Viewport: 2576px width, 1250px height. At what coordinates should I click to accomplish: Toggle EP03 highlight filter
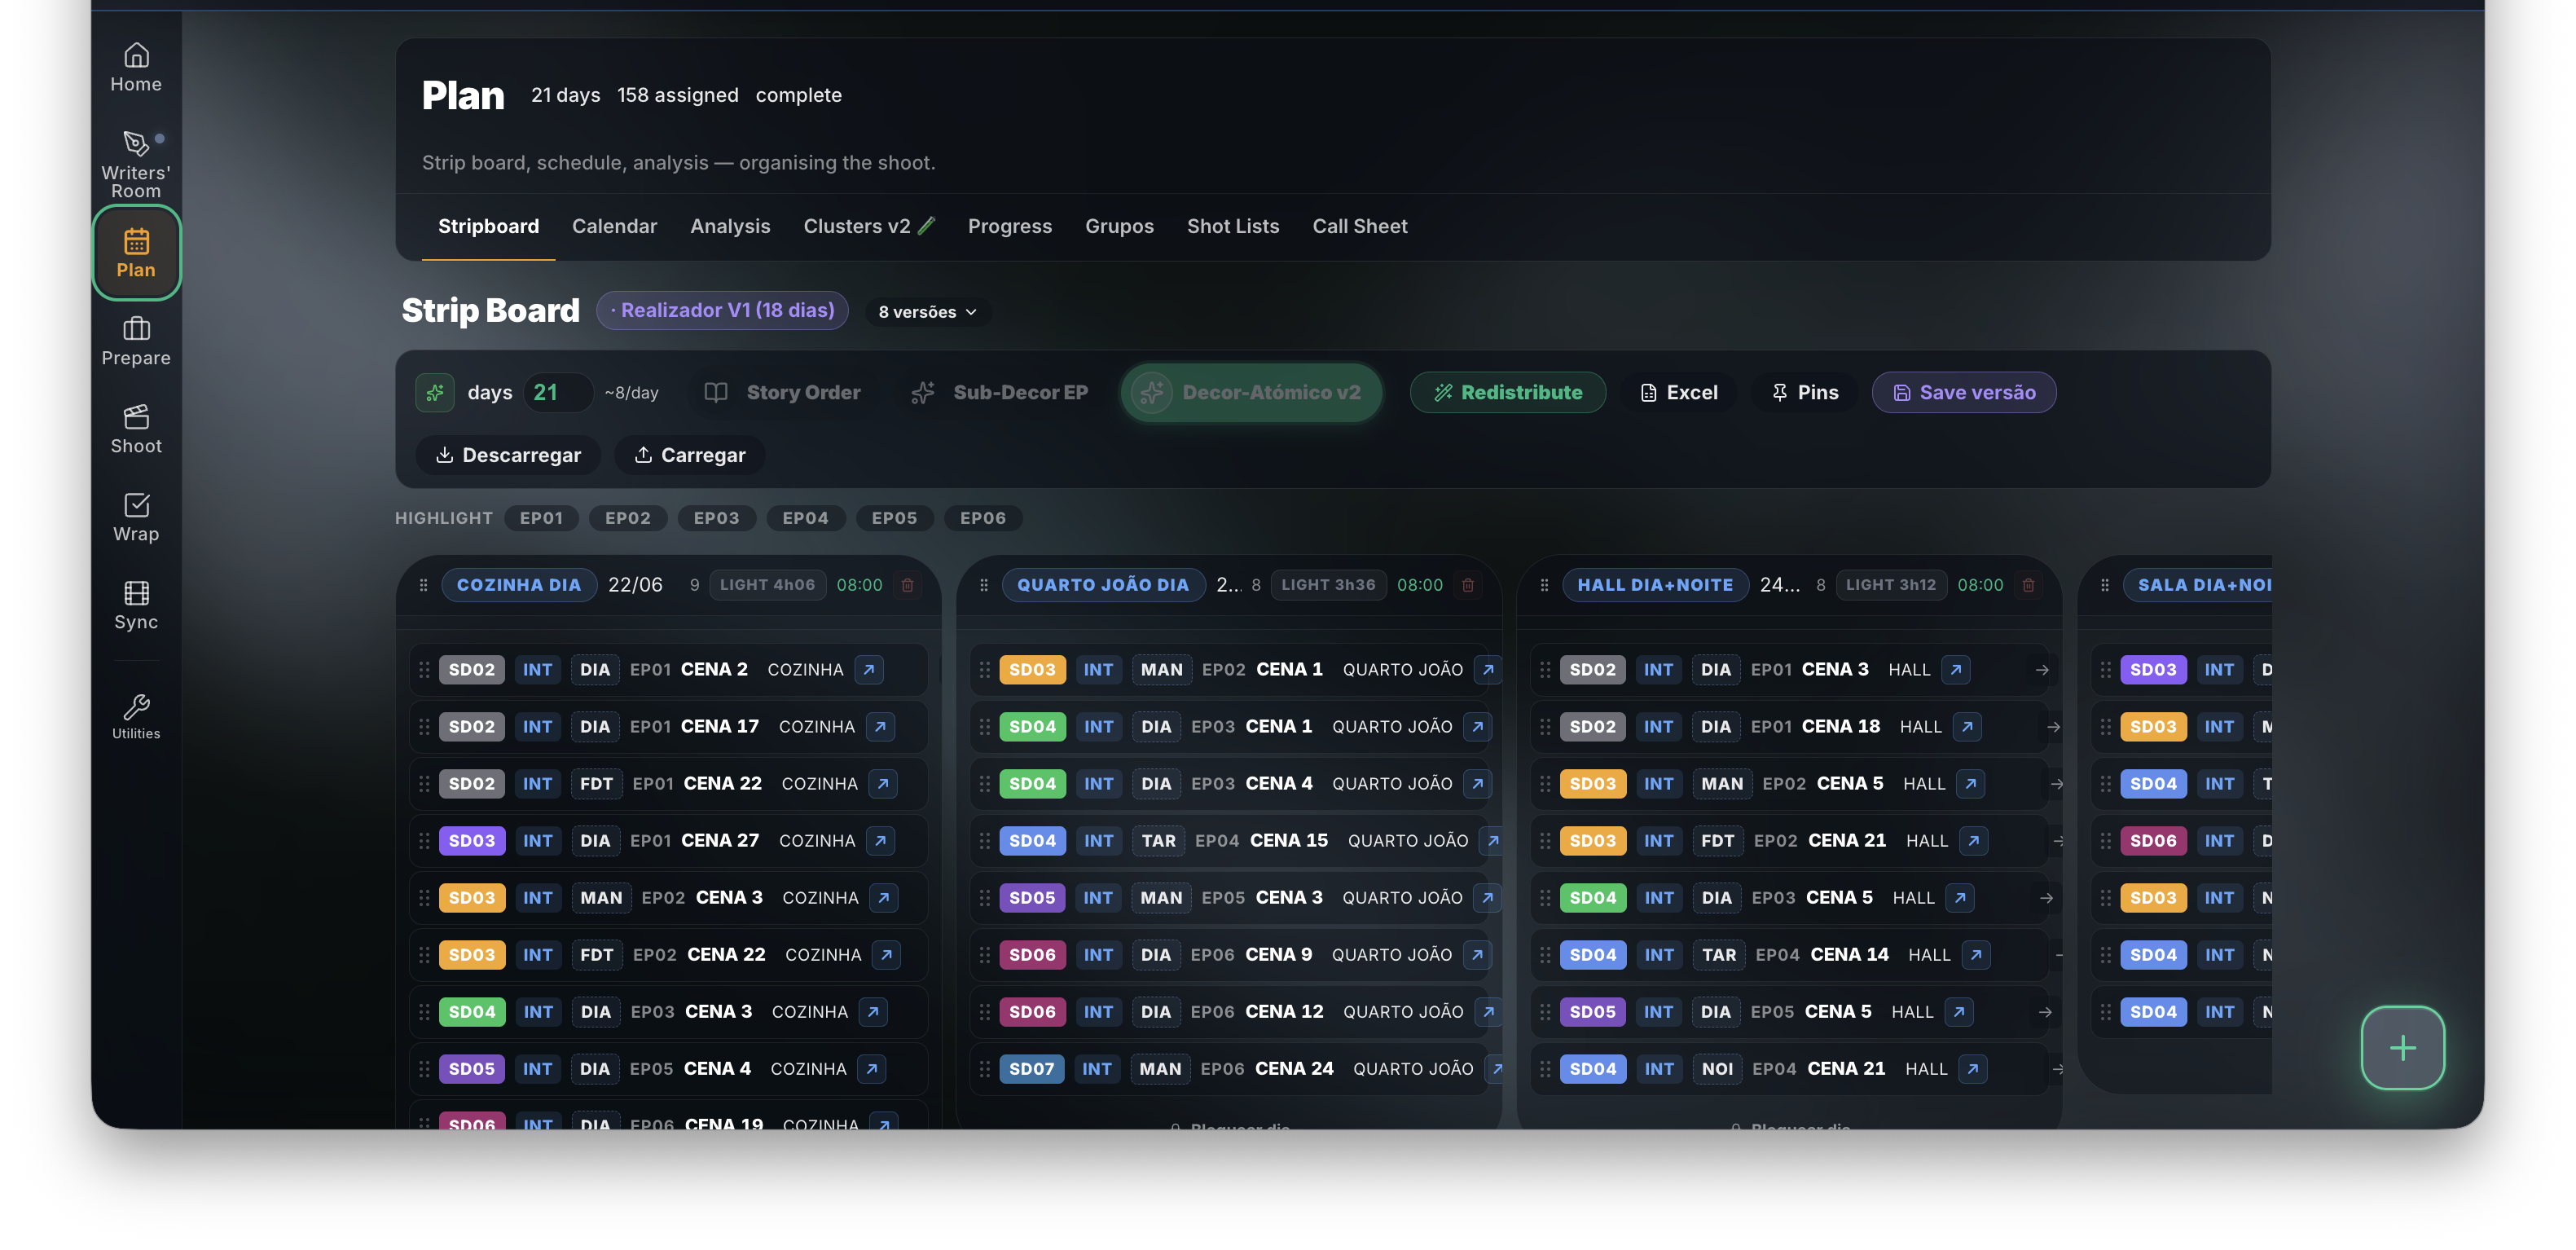coord(716,518)
